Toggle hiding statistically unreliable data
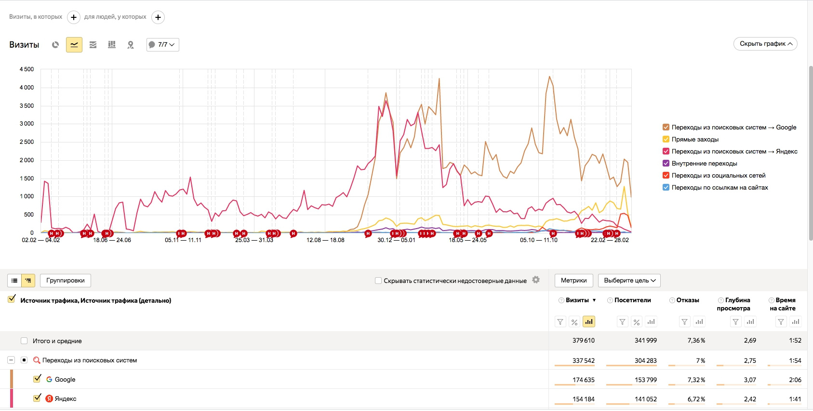This screenshot has width=813, height=411. pyautogui.click(x=378, y=281)
